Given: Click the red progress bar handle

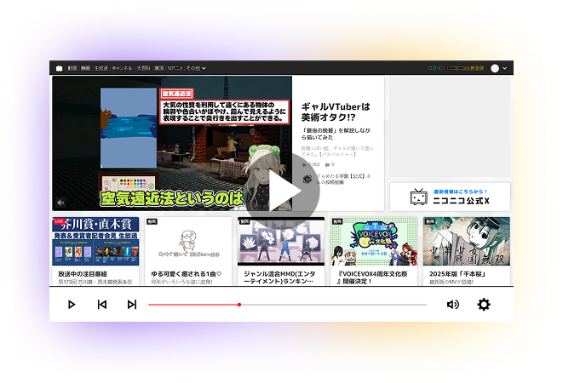Looking at the screenshot, I should click(x=239, y=305).
